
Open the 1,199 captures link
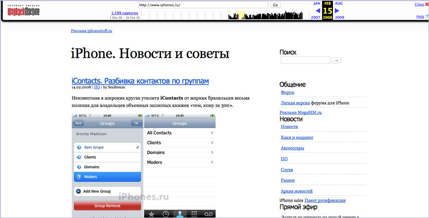point(125,13)
